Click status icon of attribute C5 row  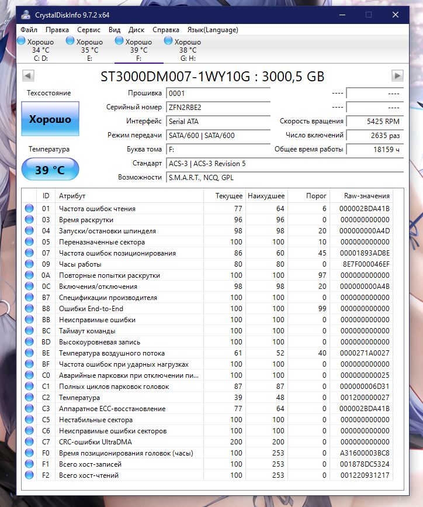click(29, 419)
